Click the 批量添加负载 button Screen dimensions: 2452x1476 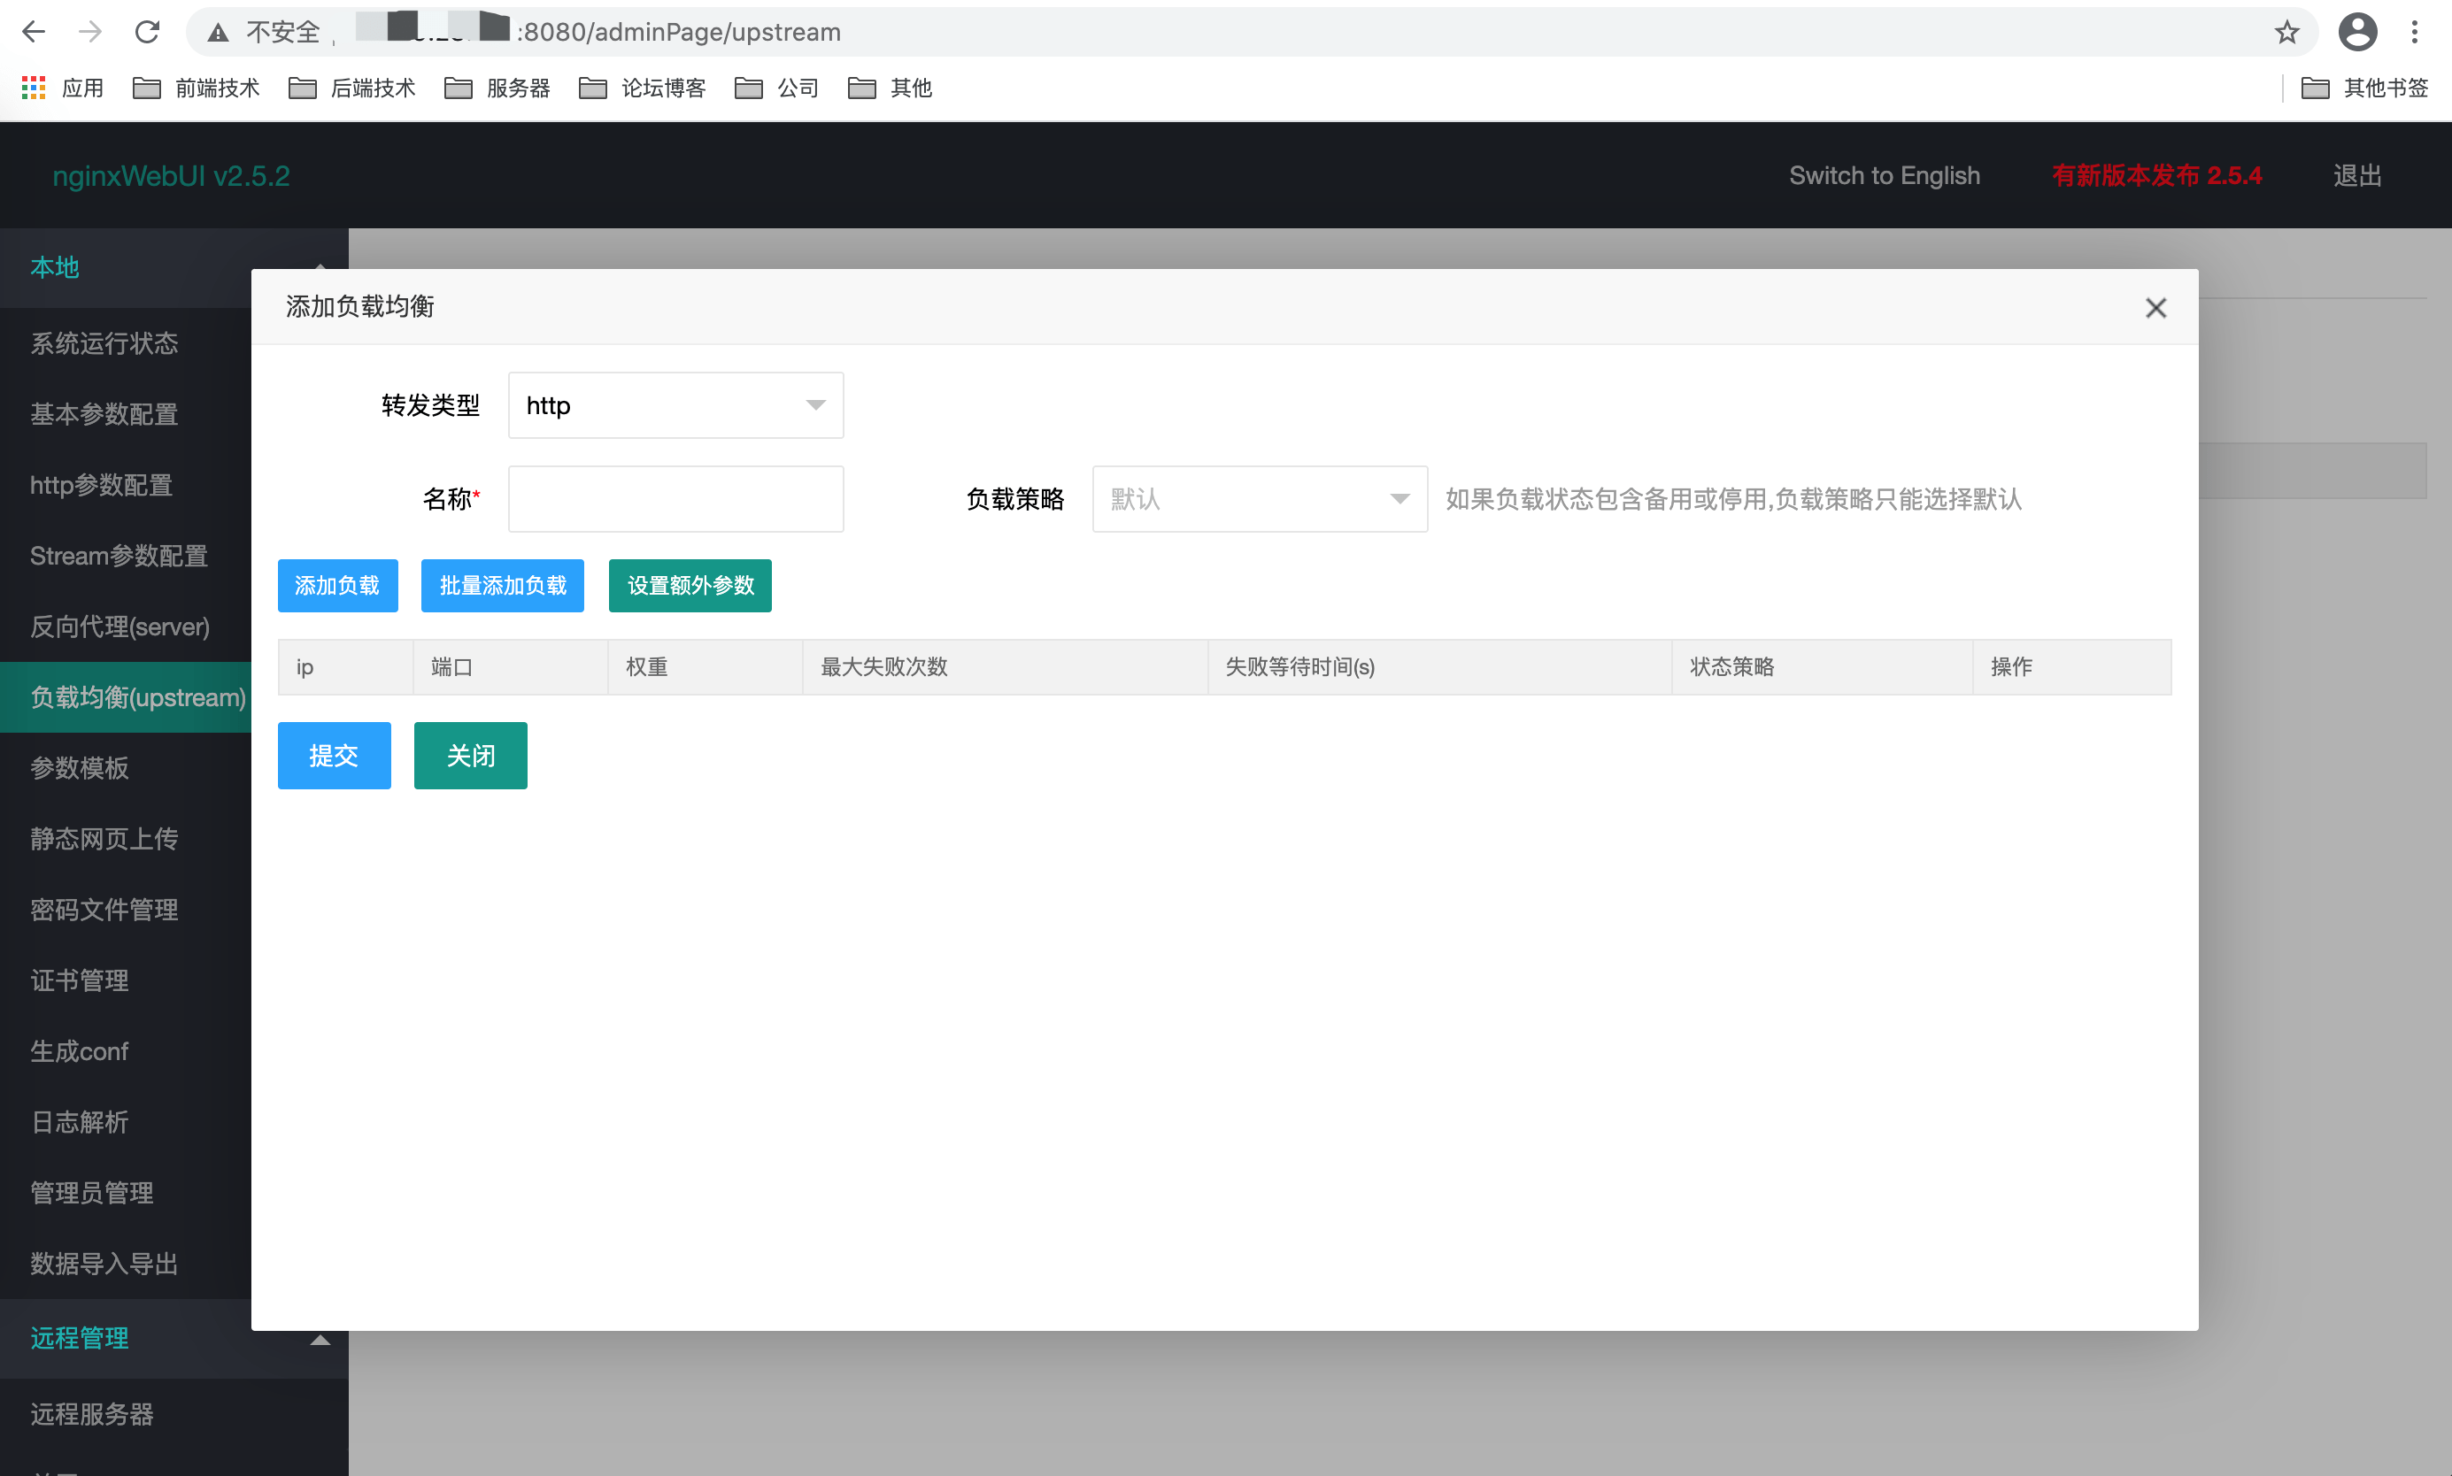pos(502,586)
